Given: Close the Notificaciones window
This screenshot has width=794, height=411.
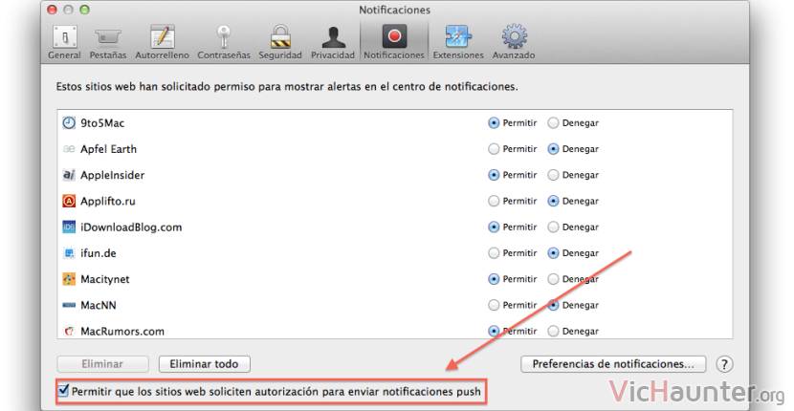Looking at the screenshot, I should point(52,10).
